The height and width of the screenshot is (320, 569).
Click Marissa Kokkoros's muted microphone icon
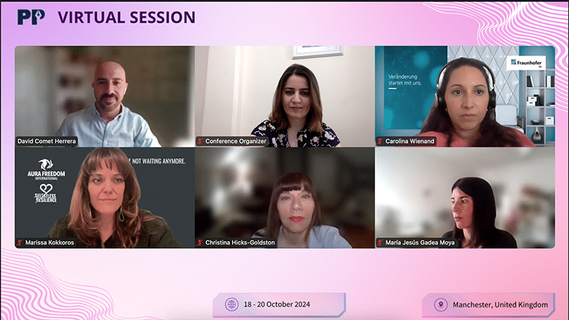20,242
